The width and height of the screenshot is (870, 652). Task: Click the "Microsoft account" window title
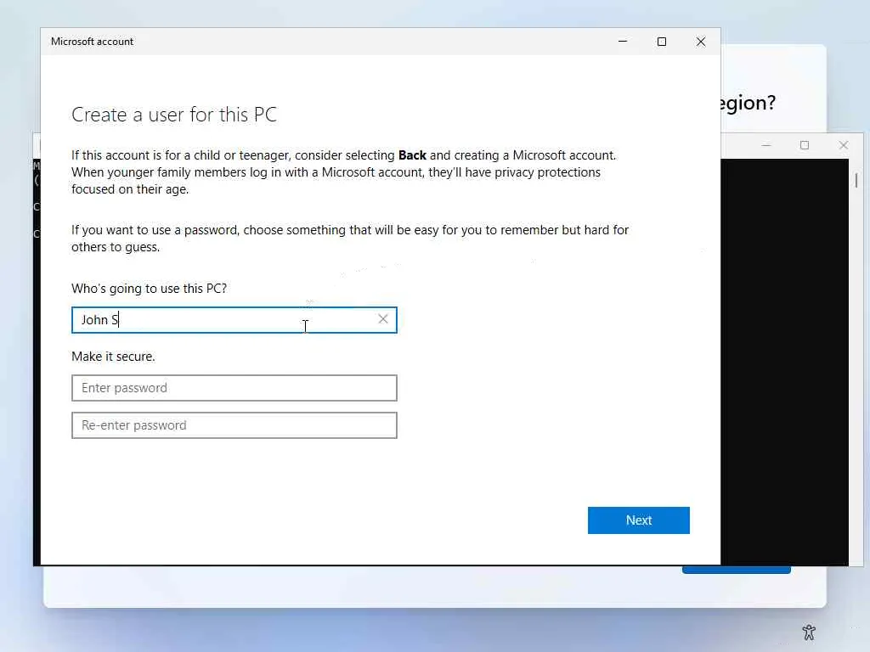click(x=92, y=42)
